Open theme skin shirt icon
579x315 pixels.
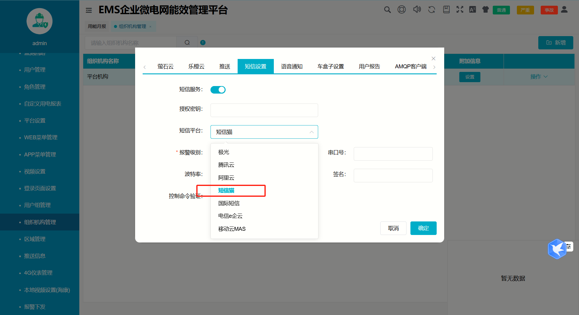485,10
